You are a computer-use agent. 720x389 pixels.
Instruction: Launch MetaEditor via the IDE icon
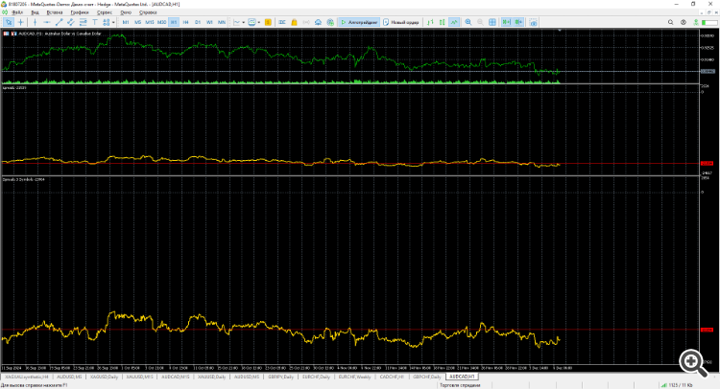(282, 22)
